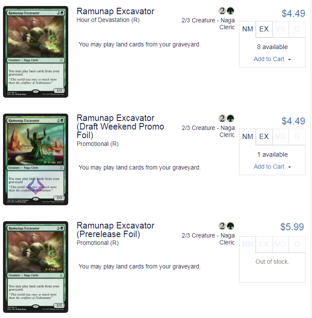Click the generic 2 mana icon on Hour of Devastation listing
This screenshot has height=318, width=312.
tap(222, 11)
